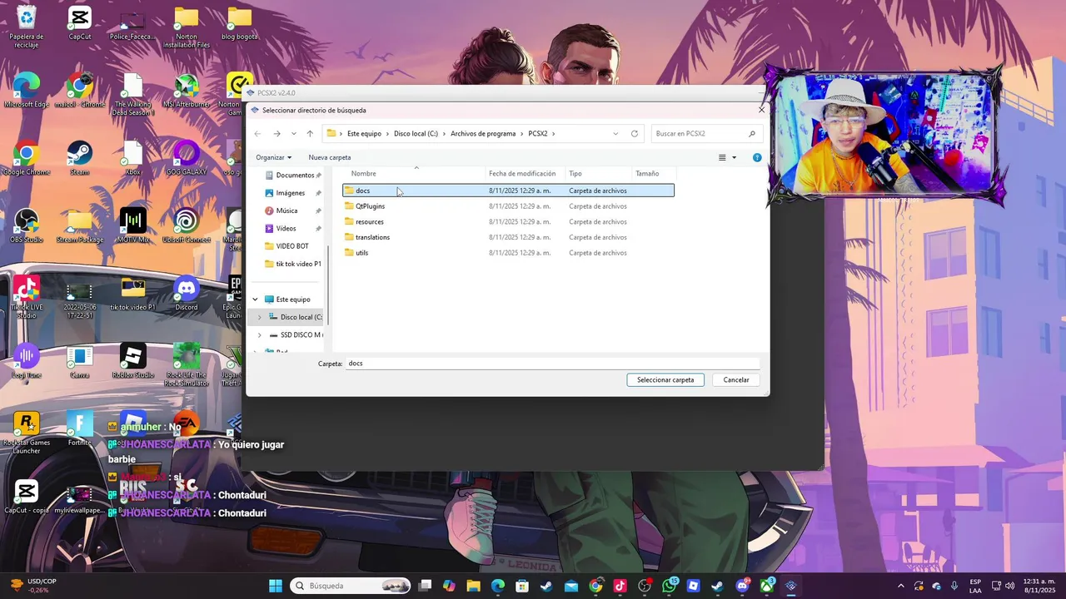Viewport: 1066px width, 599px height.
Task: Select the Microsoft Edge desktop shortcut
Action: (27, 90)
